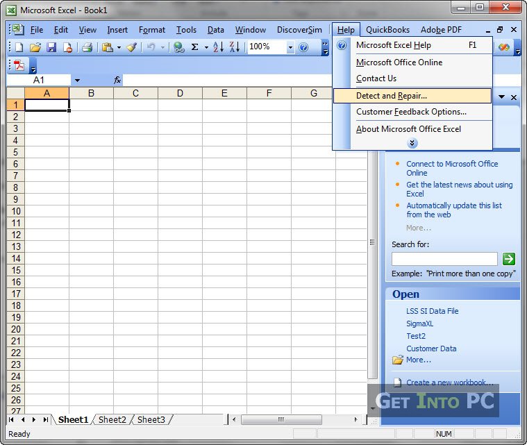527x445 pixels.
Task: Click the New workbook toolbar icon
Action: [19, 47]
